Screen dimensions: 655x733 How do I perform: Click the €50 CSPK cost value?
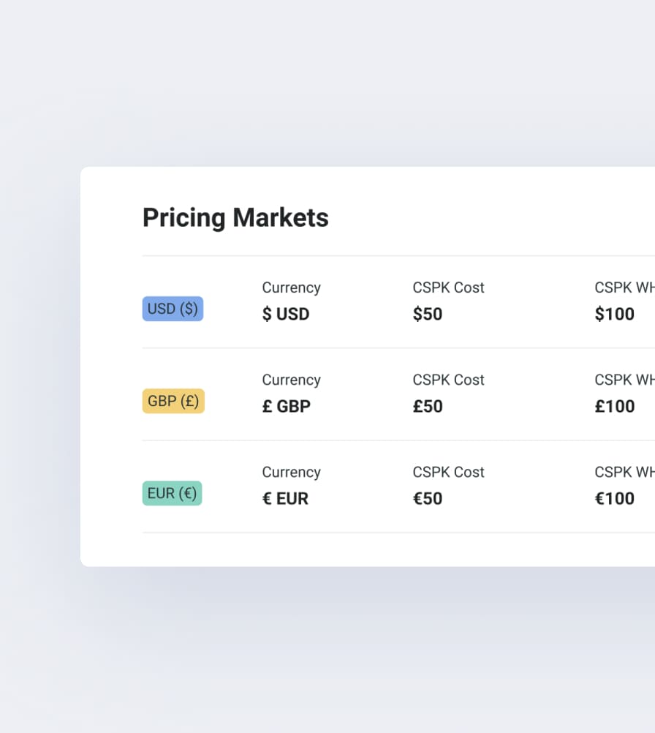(x=428, y=499)
